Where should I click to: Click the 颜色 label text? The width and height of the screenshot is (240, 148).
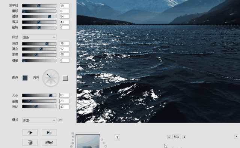click(15, 77)
